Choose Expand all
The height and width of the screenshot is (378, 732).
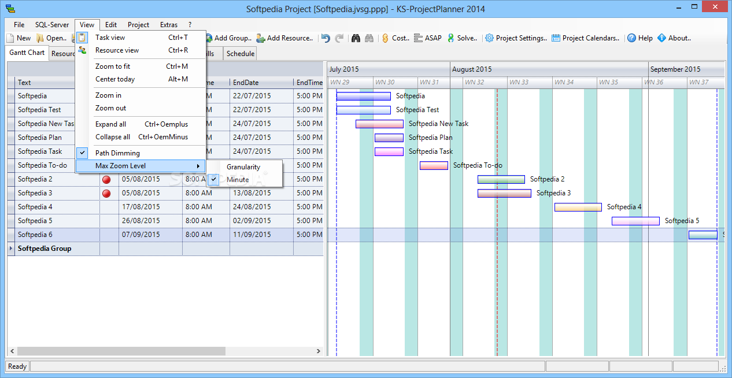[141, 124]
